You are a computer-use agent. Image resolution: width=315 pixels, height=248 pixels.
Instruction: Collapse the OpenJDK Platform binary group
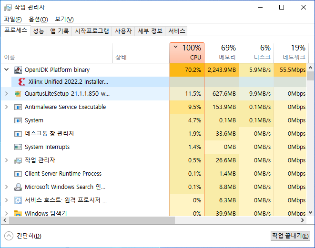point(6,69)
